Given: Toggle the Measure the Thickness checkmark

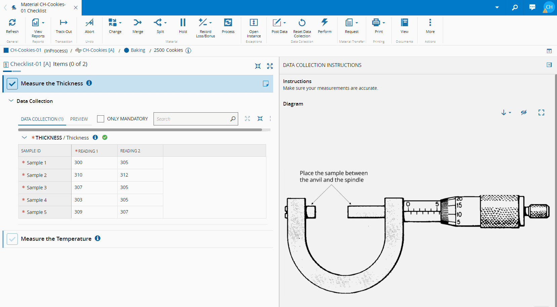Looking at the screenshot, I should 12,84.
